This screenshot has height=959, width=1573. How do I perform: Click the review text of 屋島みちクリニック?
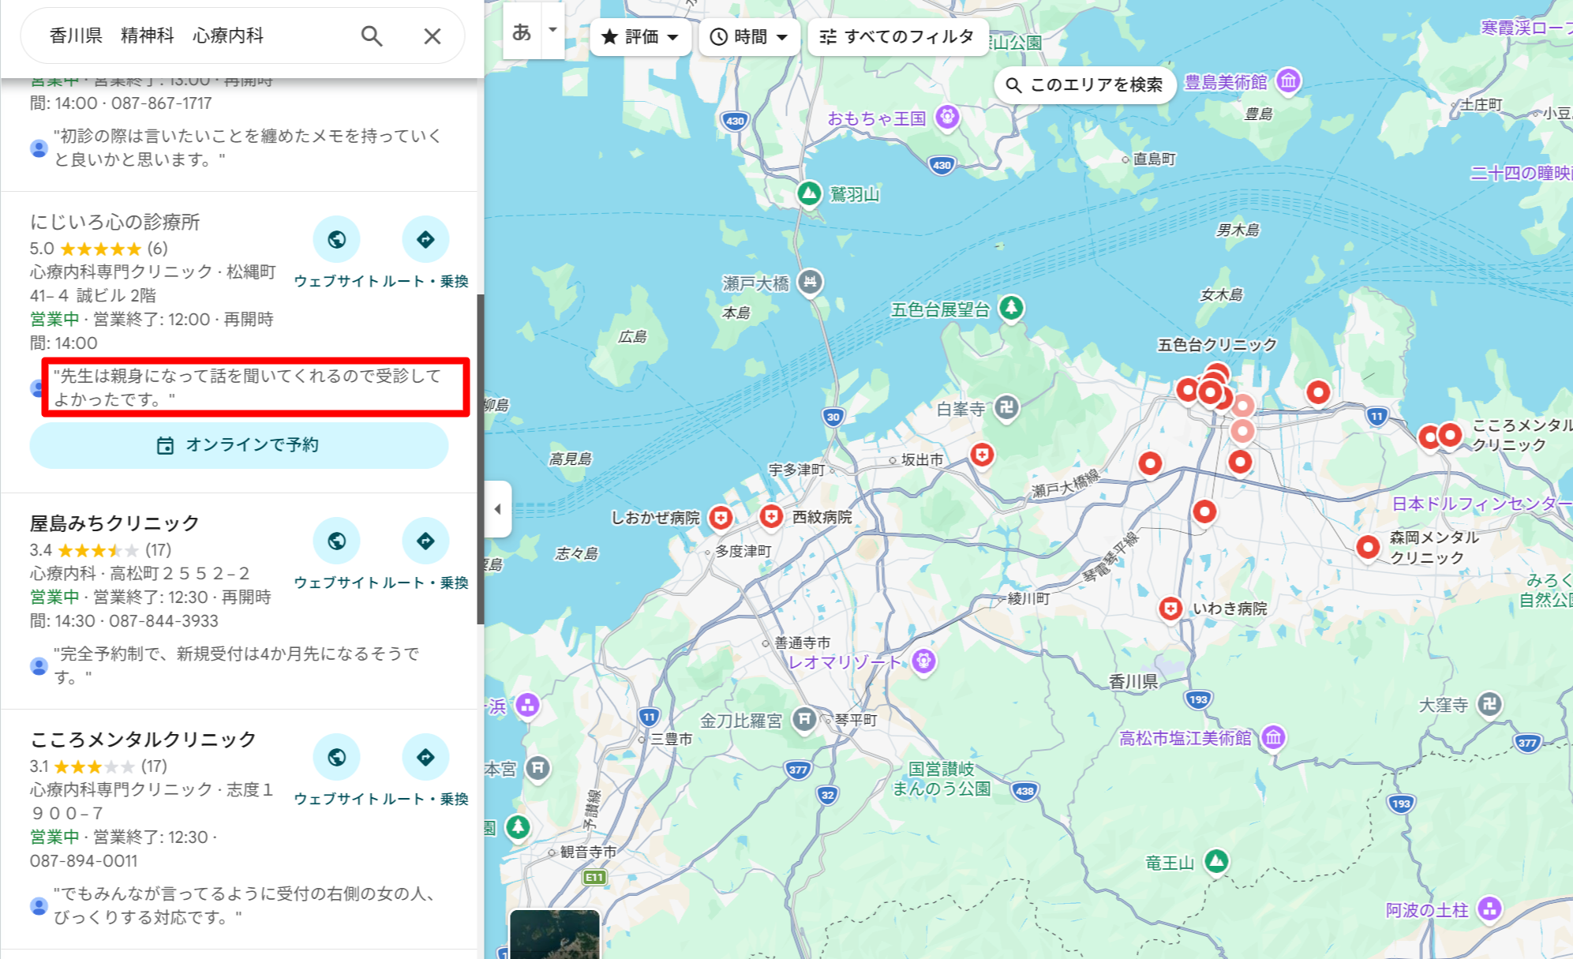pyautogui.click(x=236, y=665)
